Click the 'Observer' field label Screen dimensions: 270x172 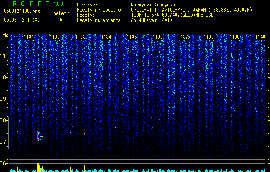coord(87,5)
